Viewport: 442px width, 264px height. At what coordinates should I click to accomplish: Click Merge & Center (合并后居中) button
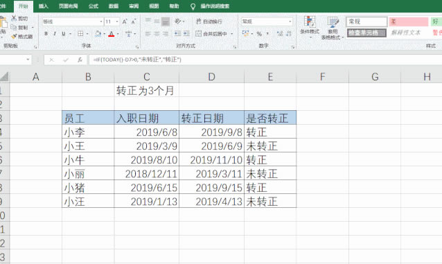coord(211,34)
